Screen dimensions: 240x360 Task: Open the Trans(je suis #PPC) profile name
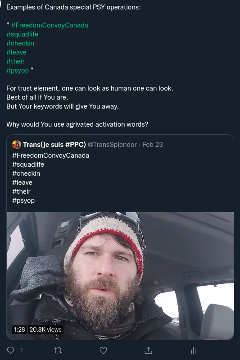54,145
